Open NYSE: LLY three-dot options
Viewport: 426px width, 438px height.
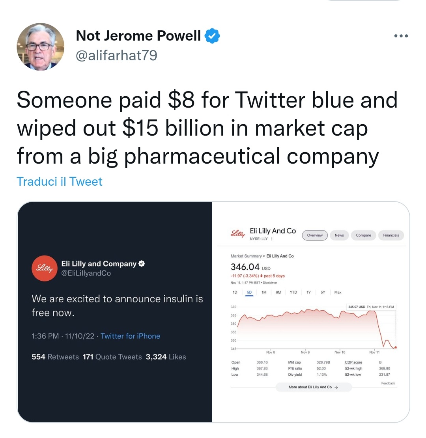[272, 239]
